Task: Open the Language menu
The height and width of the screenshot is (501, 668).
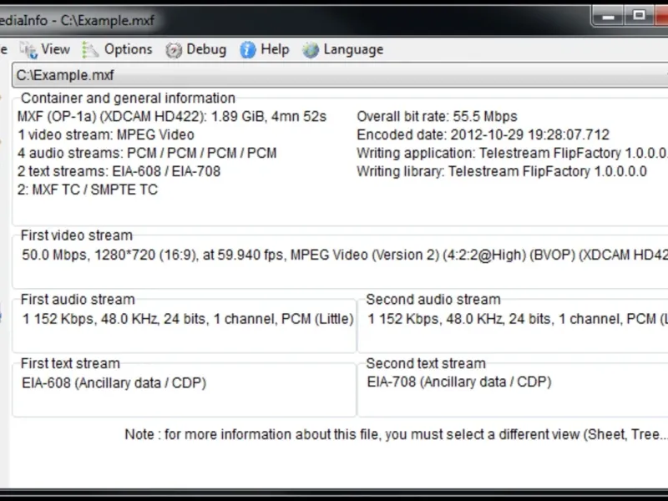Action: coord(353,49)
